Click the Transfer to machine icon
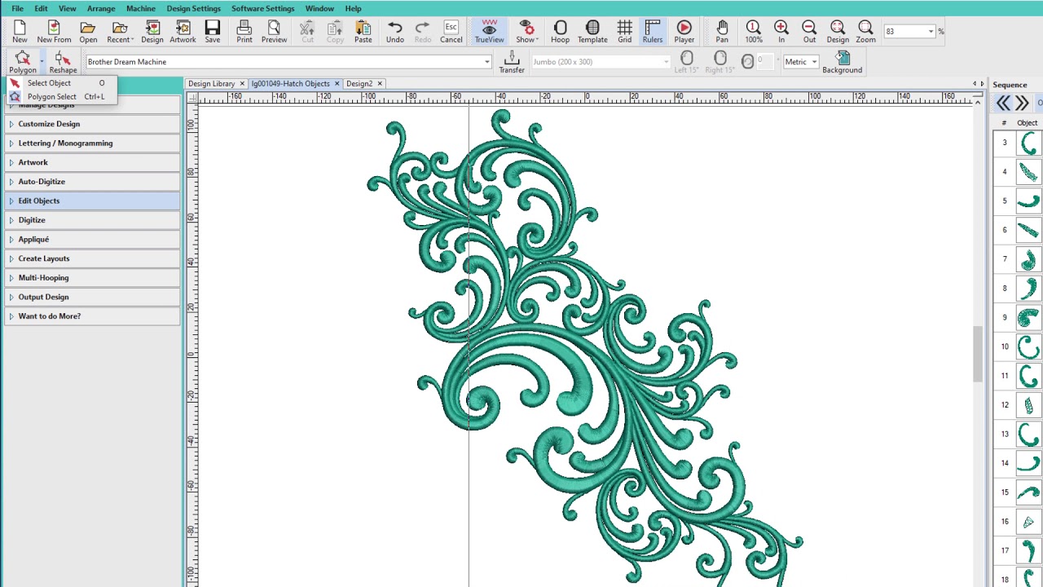1043x587 pixels. point(512,62)
